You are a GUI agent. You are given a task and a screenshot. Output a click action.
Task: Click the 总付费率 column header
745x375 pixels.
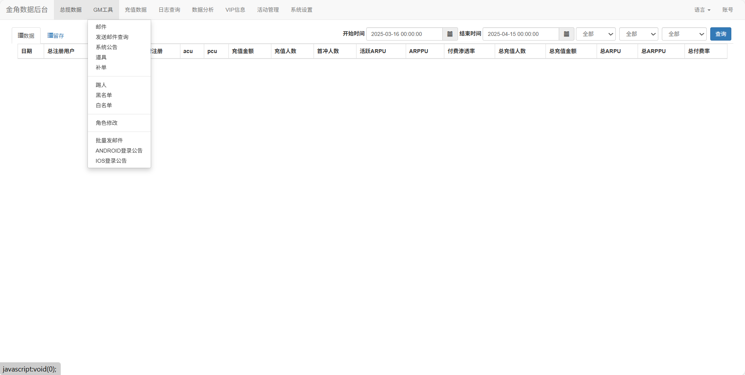(x=706, y=51)
